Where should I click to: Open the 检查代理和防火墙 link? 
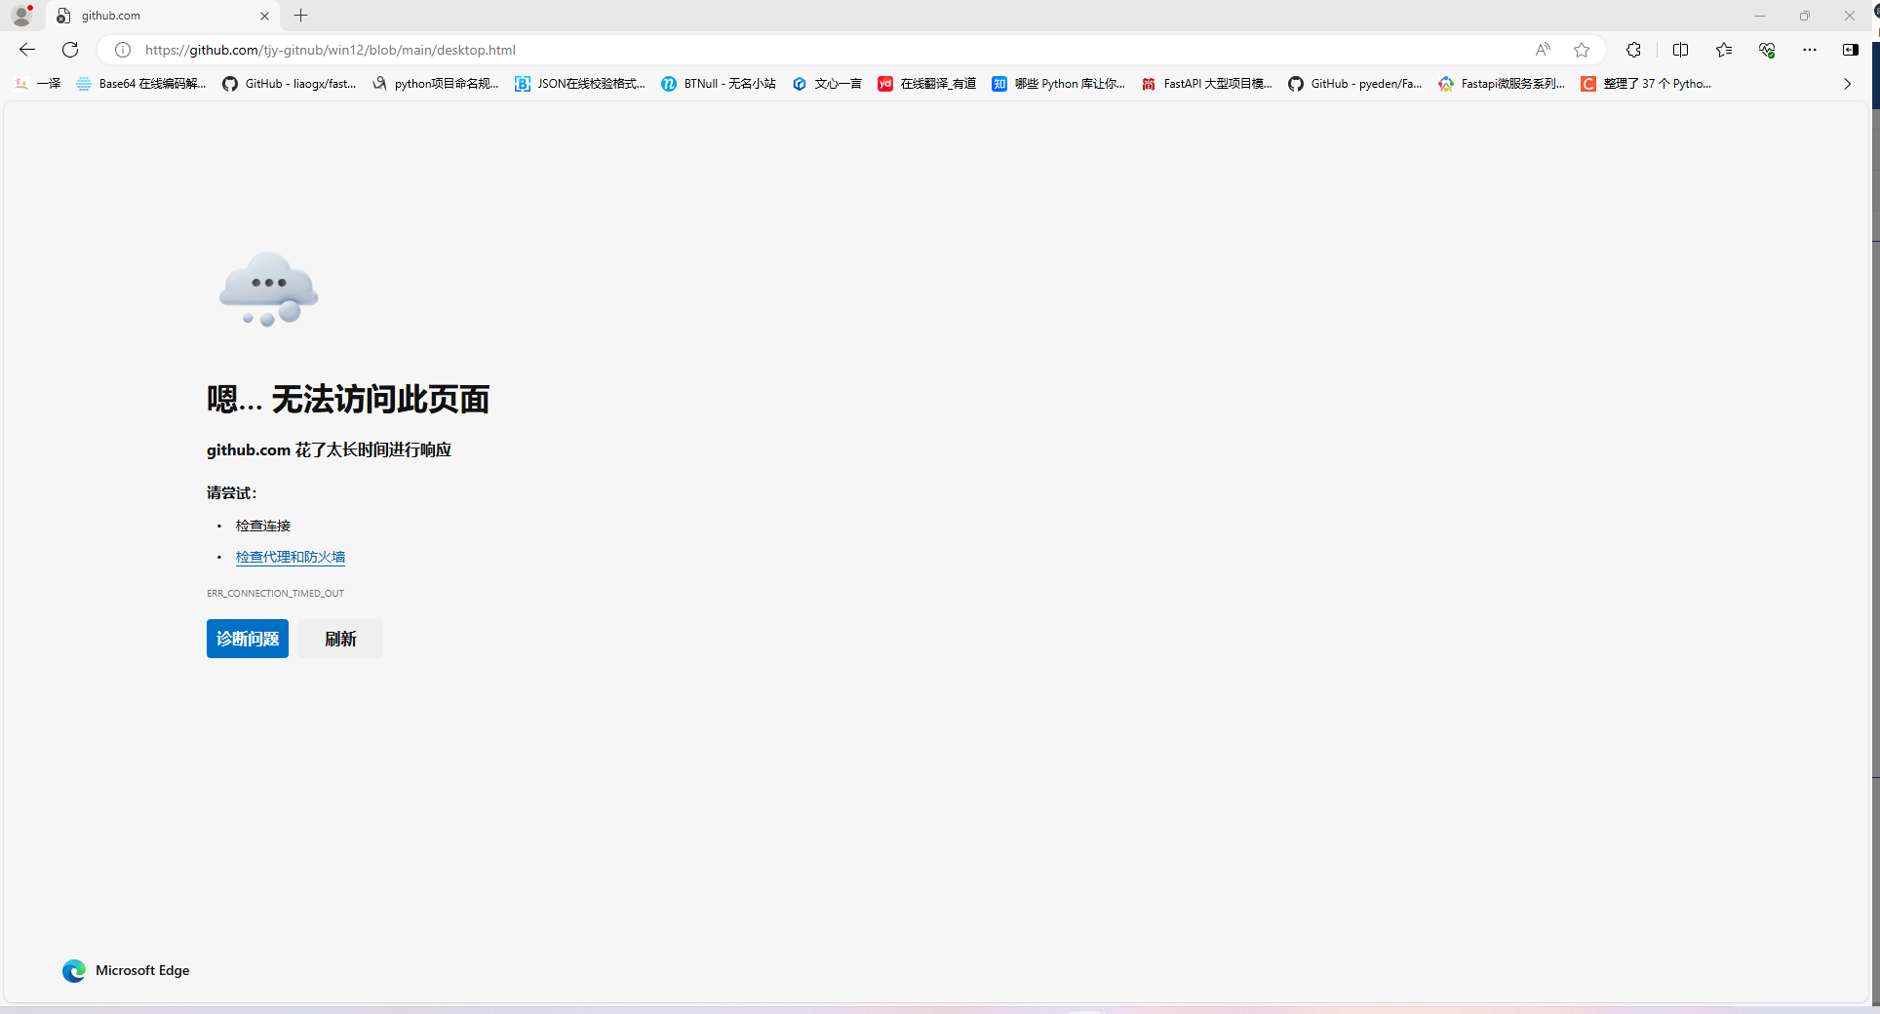pos(291,557)
